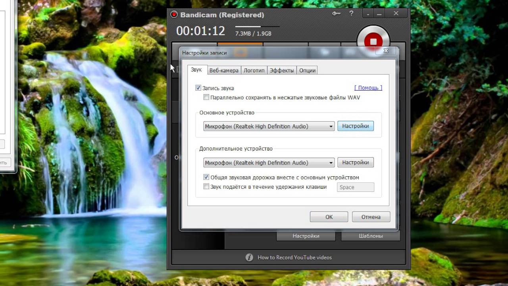Toggle Общая звуковая дорожка checkbox
This screenshot has height=286, width=508.
pyautogui.click(x=206, y=177)
